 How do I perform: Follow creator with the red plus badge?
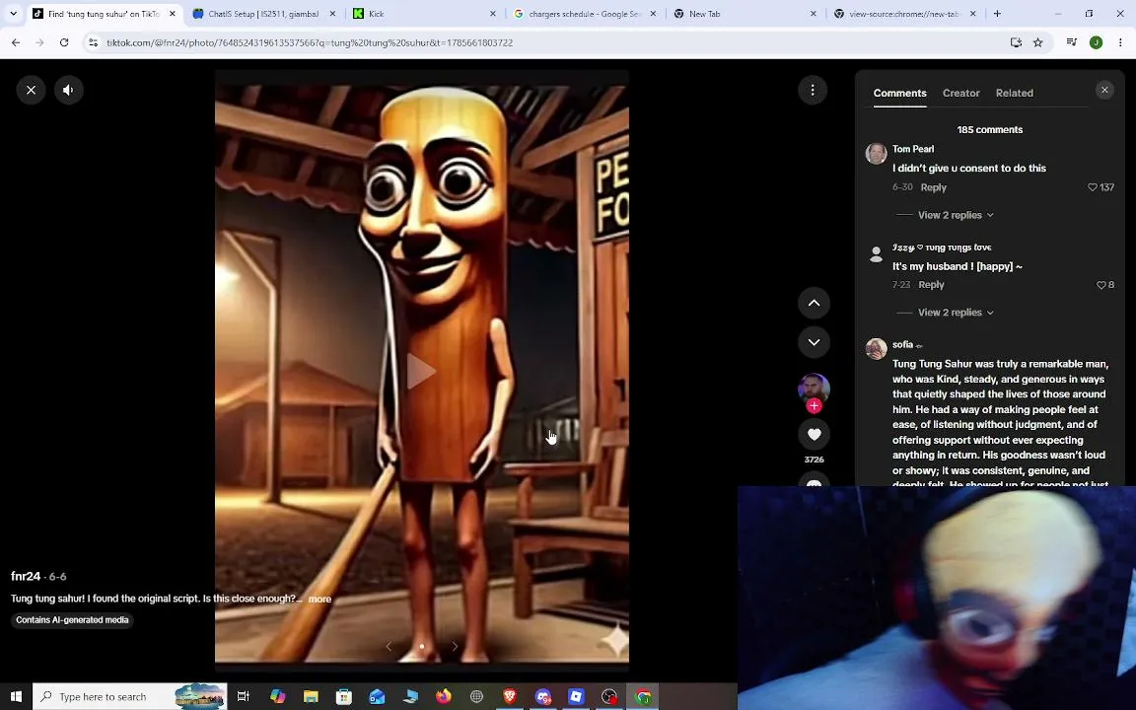click(814, 405)
